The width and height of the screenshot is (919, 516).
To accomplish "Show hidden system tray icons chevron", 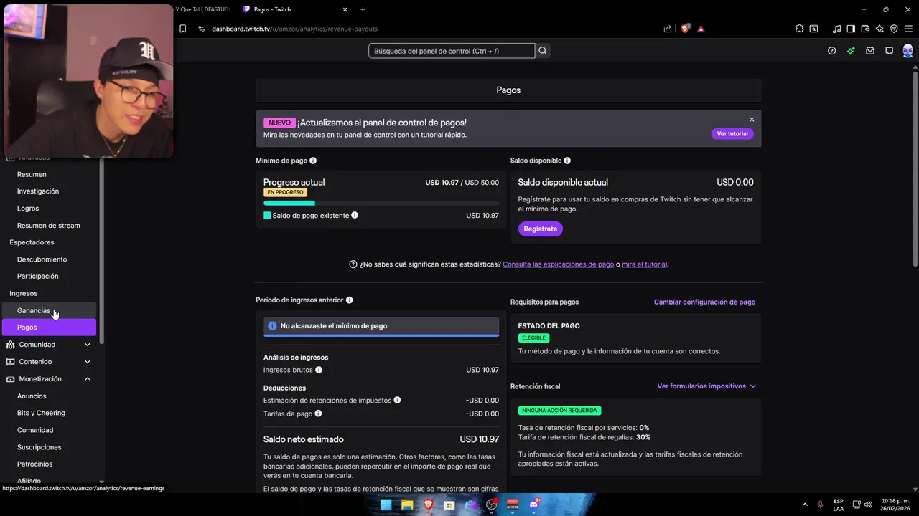I will point(804,505).
